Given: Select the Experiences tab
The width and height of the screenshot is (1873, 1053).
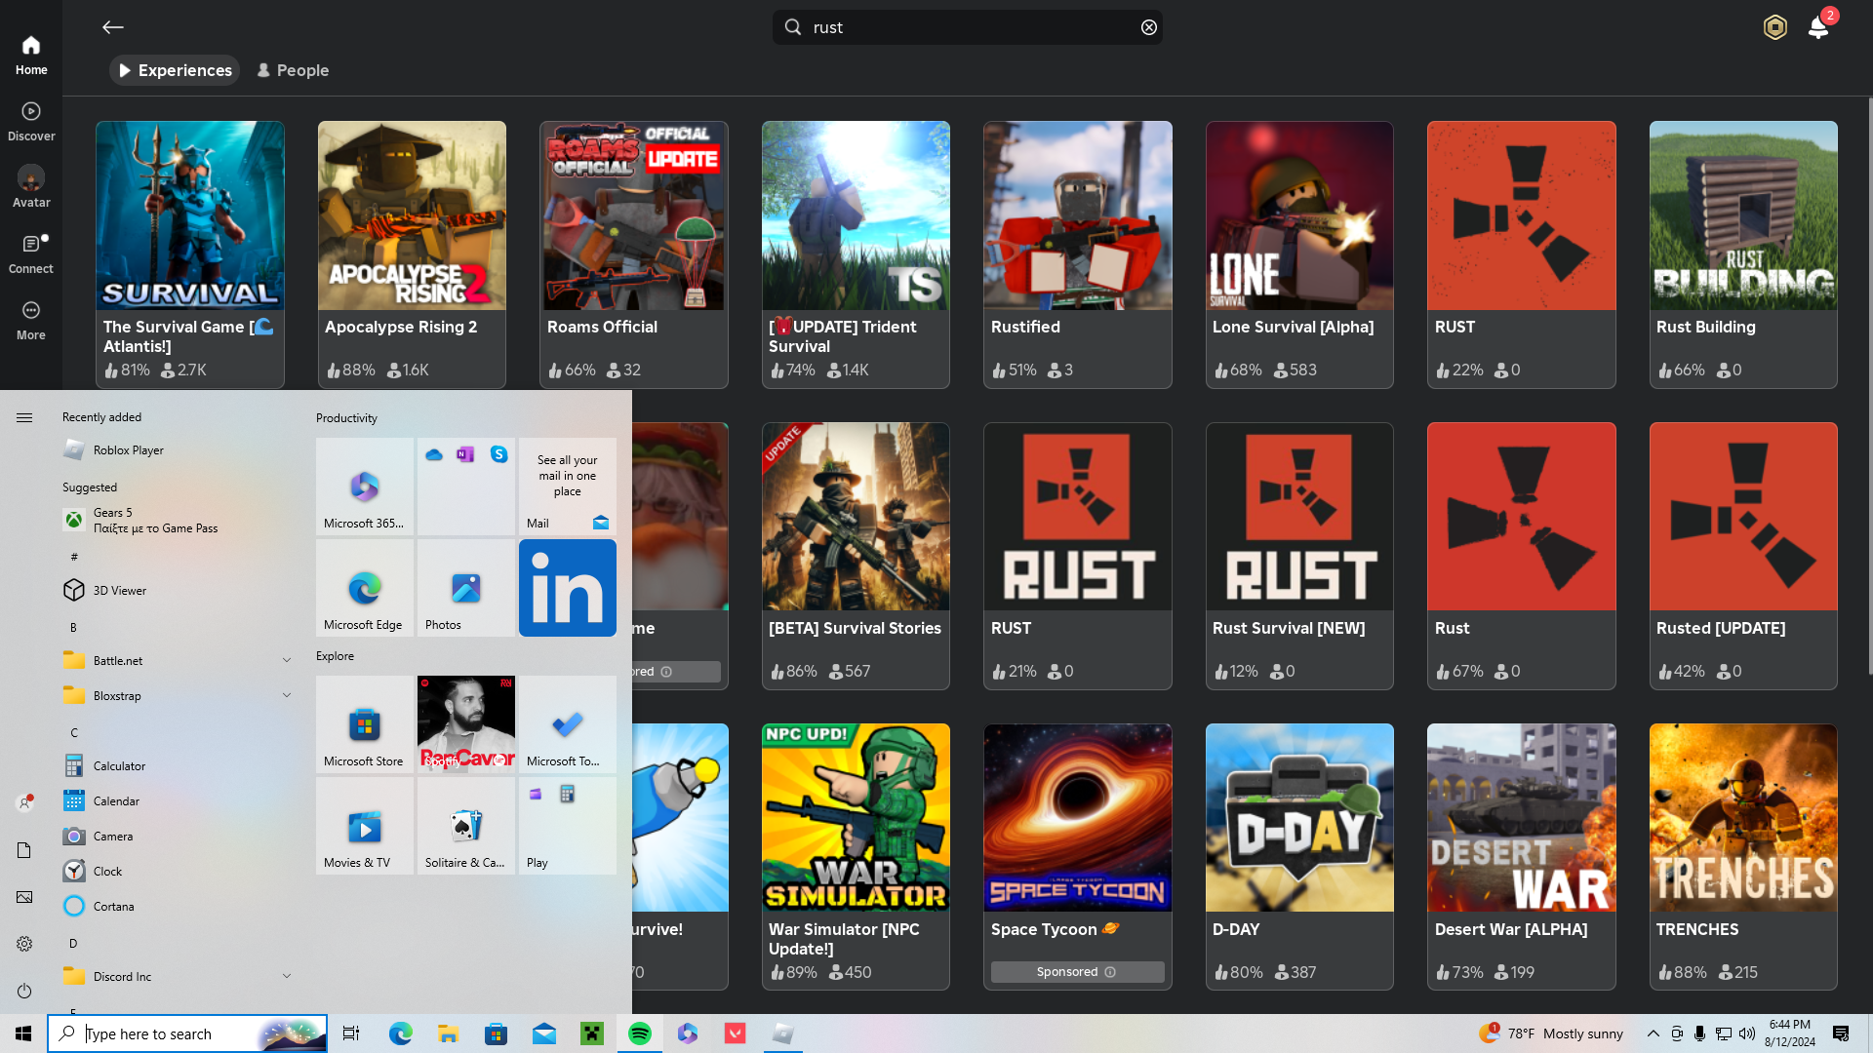Looking at the screenshot, I should 175,70.
